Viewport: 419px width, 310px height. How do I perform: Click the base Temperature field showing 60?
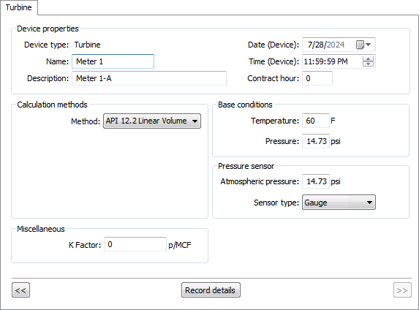tap(316, 121)
